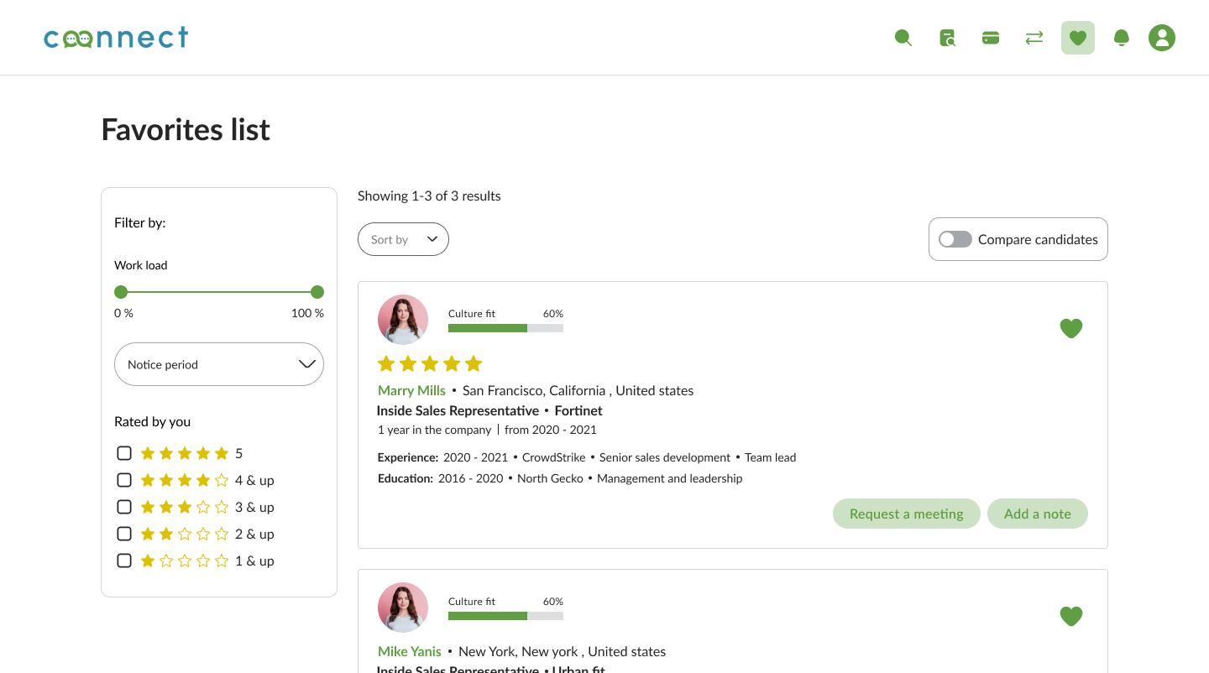Click the payment card icon in header
The height and width of the screenshot is (673, 1209).
click(991, 38)
